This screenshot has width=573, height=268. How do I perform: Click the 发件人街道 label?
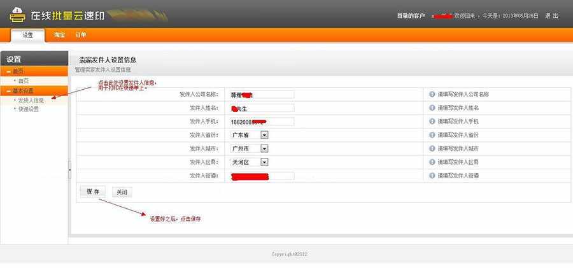tap(204, 176)
